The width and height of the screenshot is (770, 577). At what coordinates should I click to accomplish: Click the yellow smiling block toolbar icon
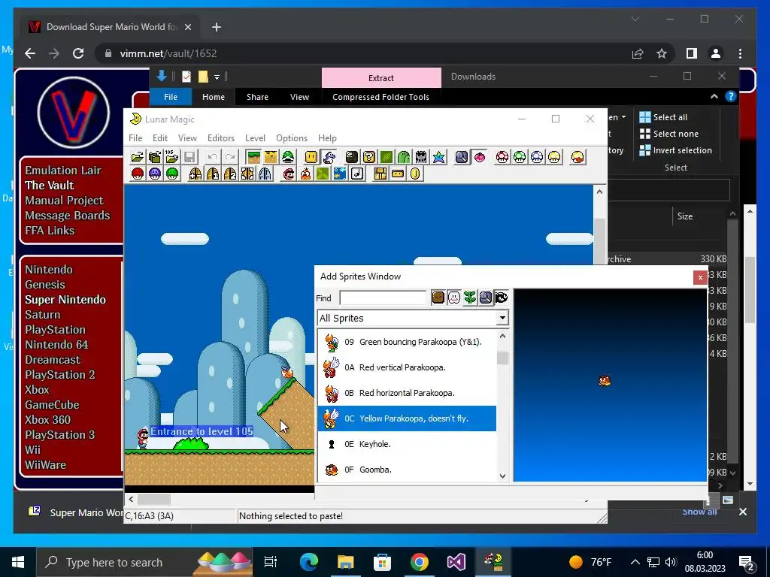(311, 157)
